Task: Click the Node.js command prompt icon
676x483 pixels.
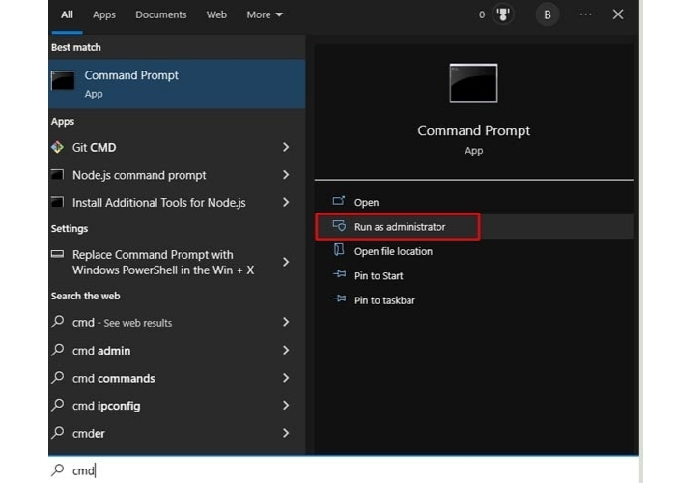Action: point(57,174)
